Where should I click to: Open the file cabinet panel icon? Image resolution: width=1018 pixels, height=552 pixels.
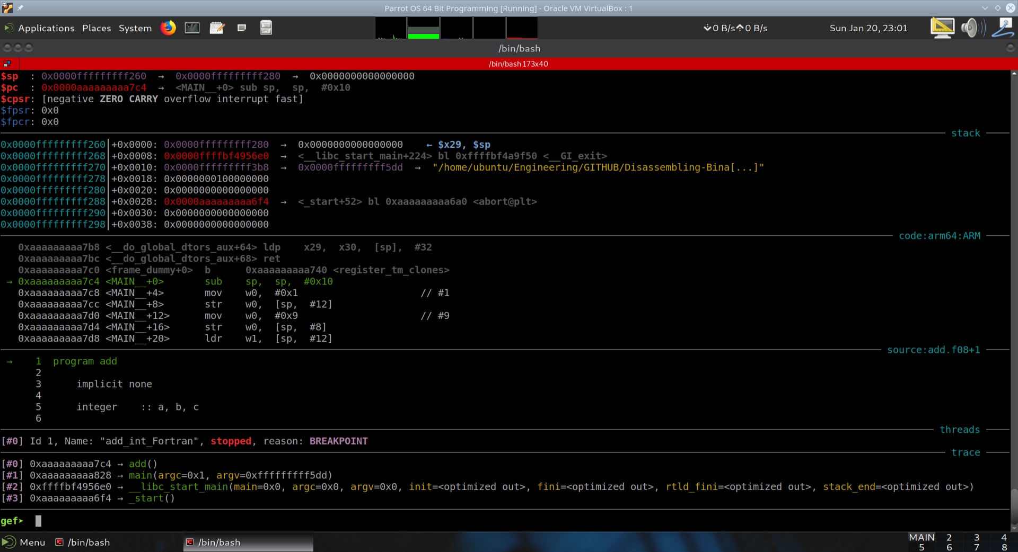[x=266, y=28]
